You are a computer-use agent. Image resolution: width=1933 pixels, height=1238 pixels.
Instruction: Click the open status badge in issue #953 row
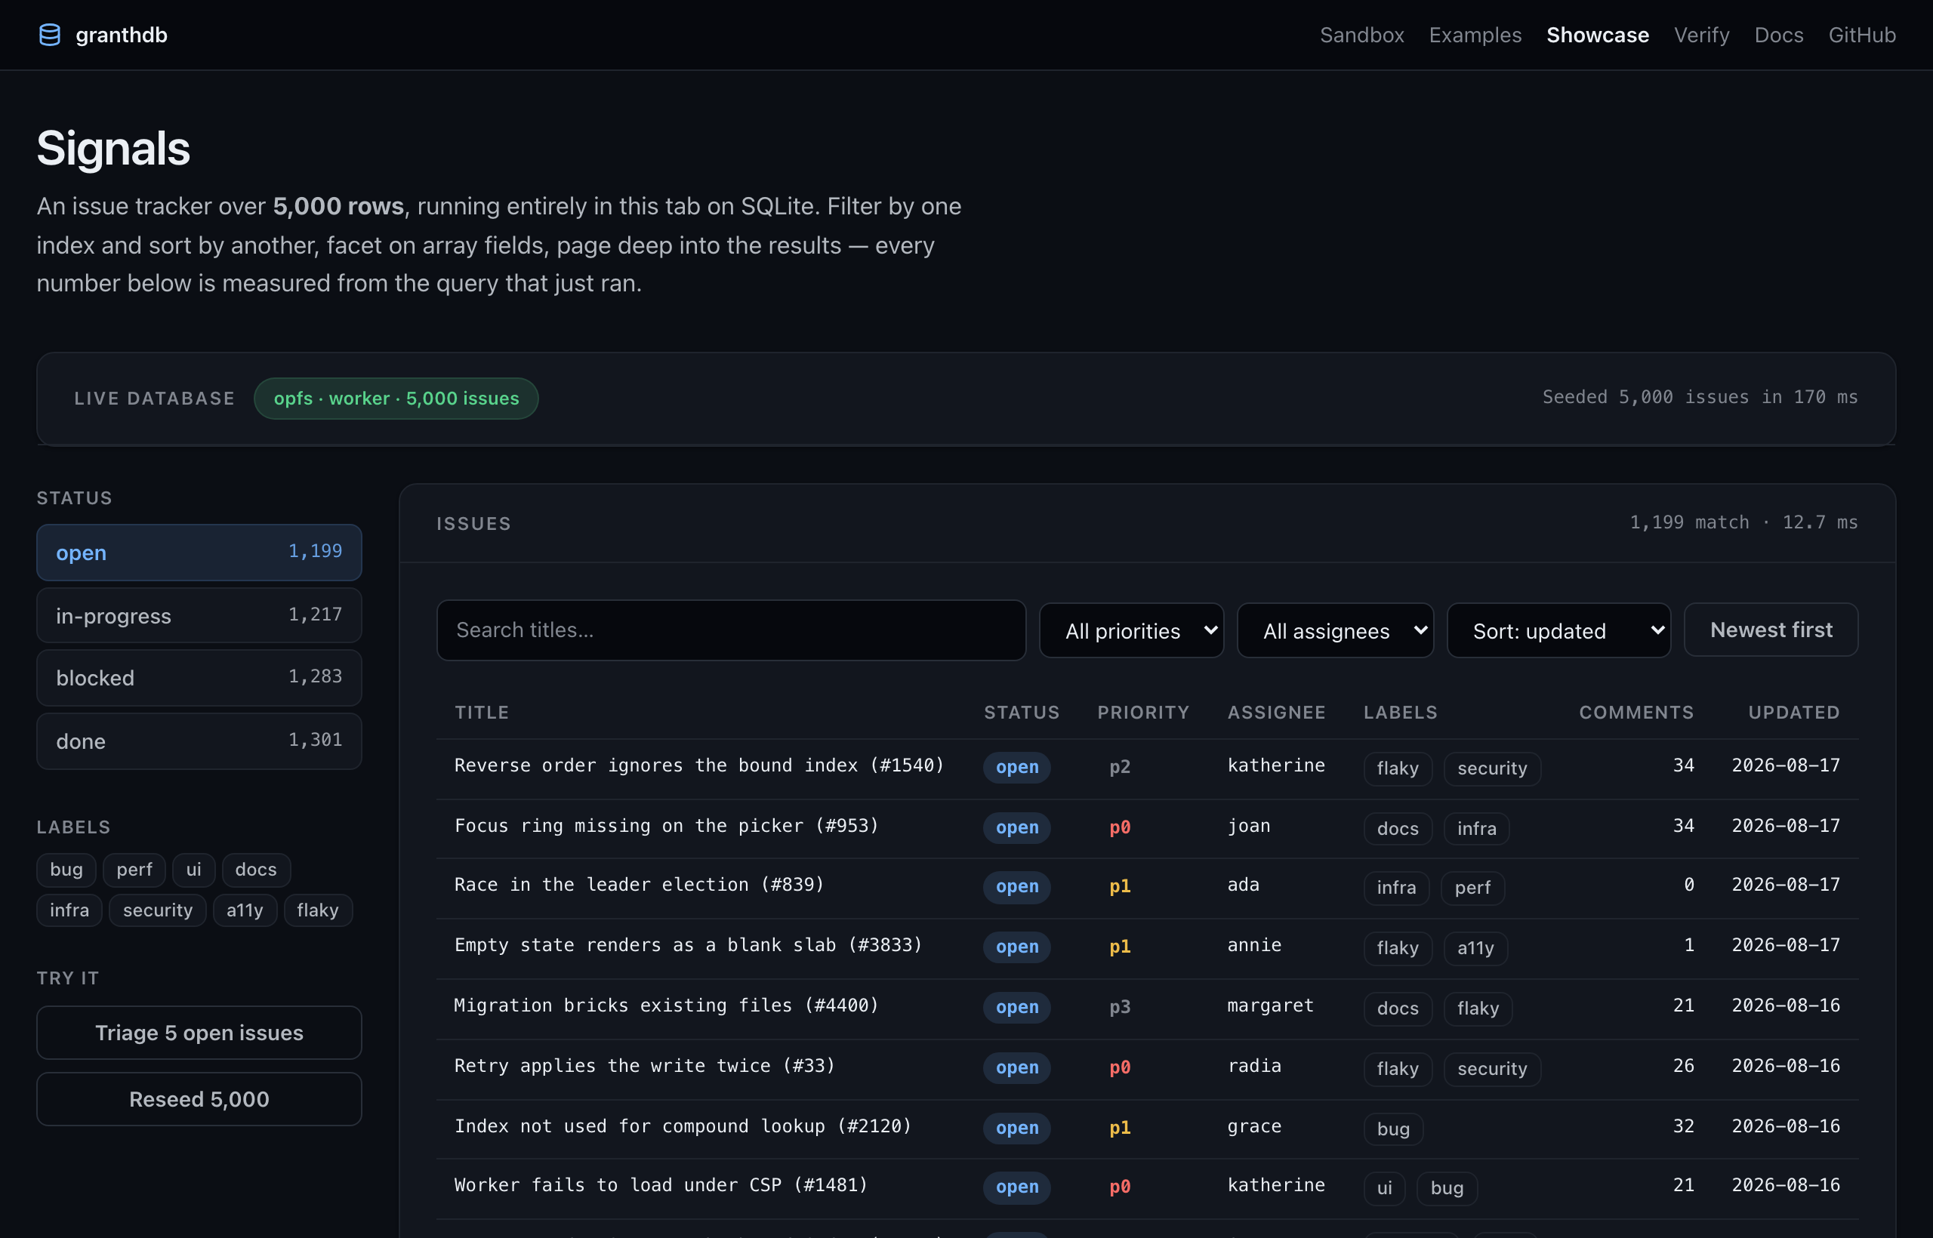(1016, 827)
